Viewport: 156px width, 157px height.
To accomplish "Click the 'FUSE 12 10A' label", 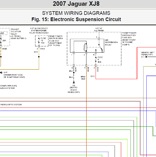I will [x=43, y=41].
